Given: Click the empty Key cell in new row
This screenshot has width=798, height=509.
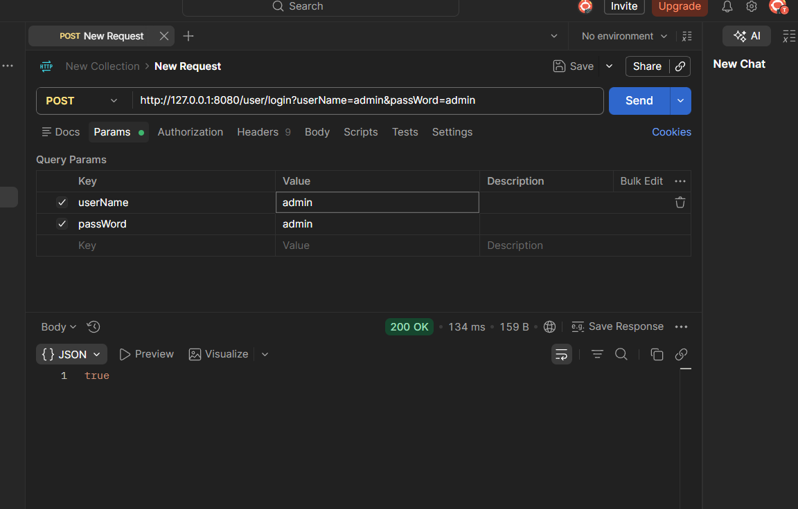Looking at the screenshot, I should point(156,246).
